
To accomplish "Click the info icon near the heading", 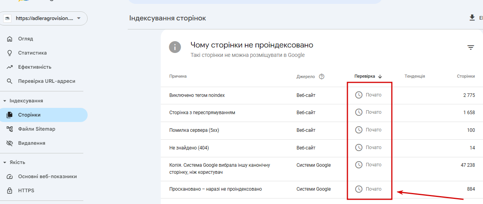I will click(175, 47).
